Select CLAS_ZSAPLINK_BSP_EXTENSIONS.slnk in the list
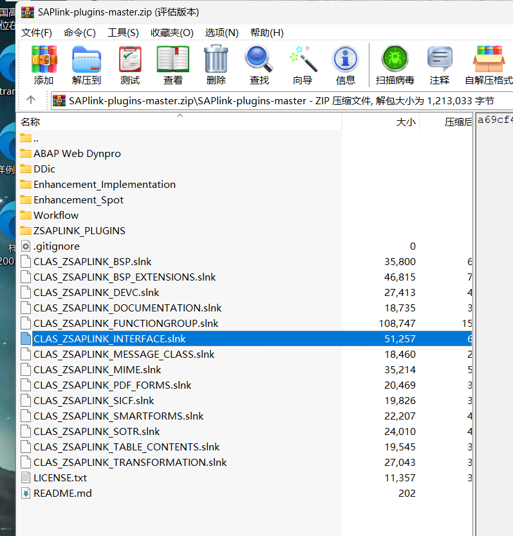This screenshot has width=513, height=536. click(124, 277)
